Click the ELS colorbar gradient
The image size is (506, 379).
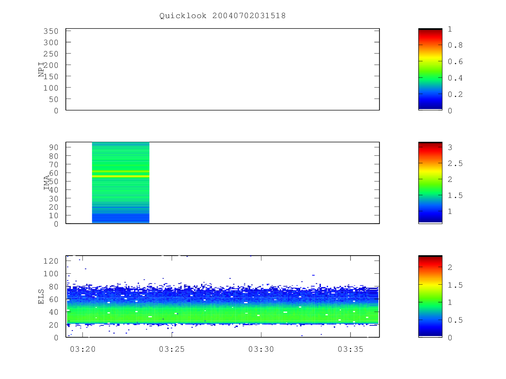430,296
